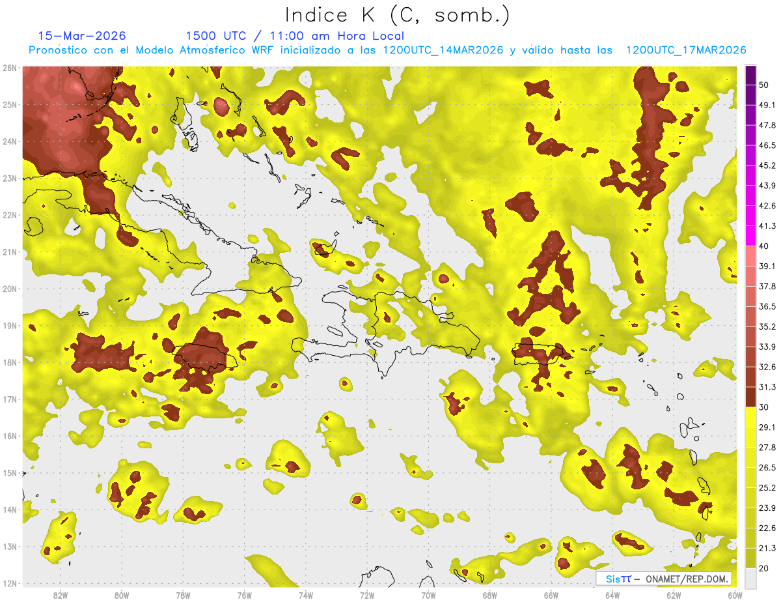Screen dimensions: 781x604
Task: Click the colorbar value '42.6'
Action: (767, 206)
